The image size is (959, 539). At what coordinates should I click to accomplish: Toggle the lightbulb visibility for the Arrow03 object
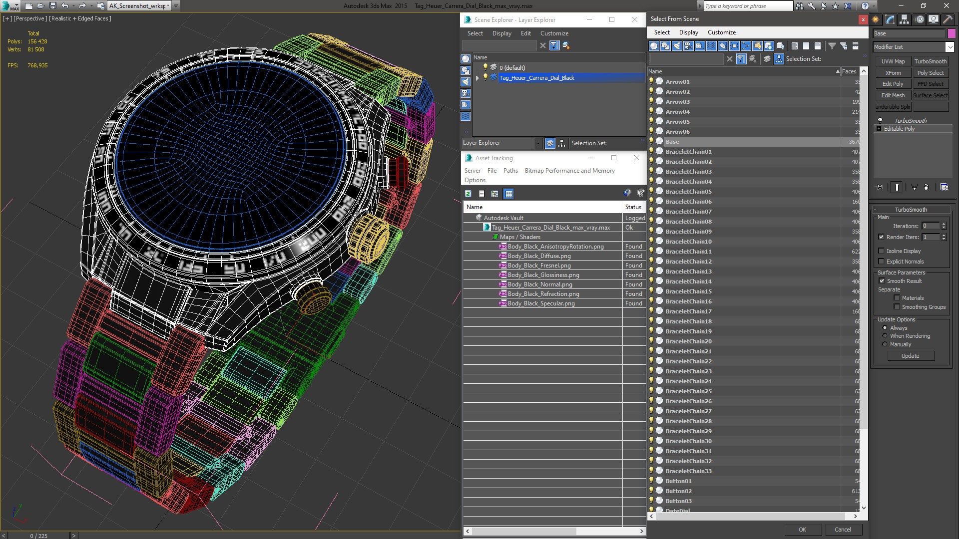[x=651, y=101]
